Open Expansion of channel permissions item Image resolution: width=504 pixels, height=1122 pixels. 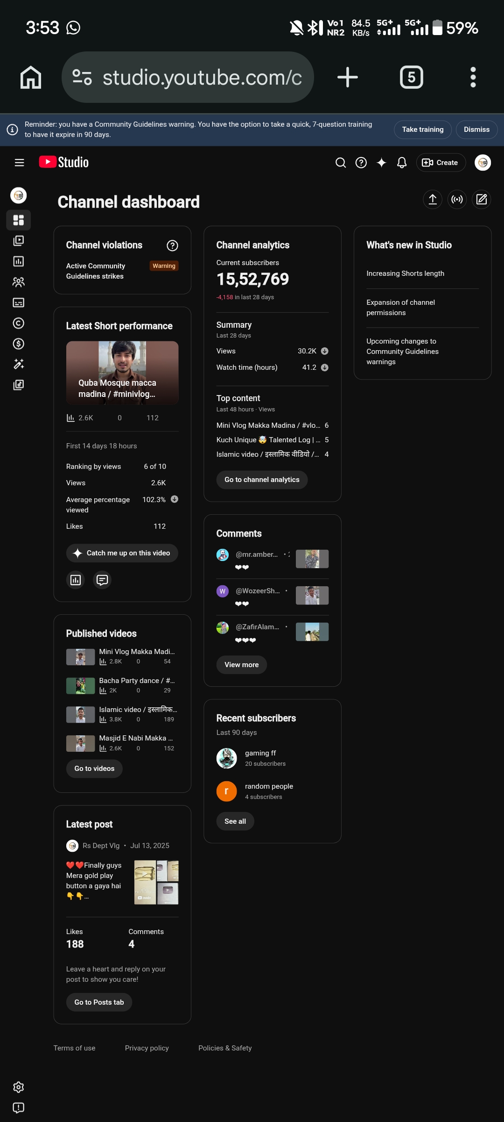(400, 308)
